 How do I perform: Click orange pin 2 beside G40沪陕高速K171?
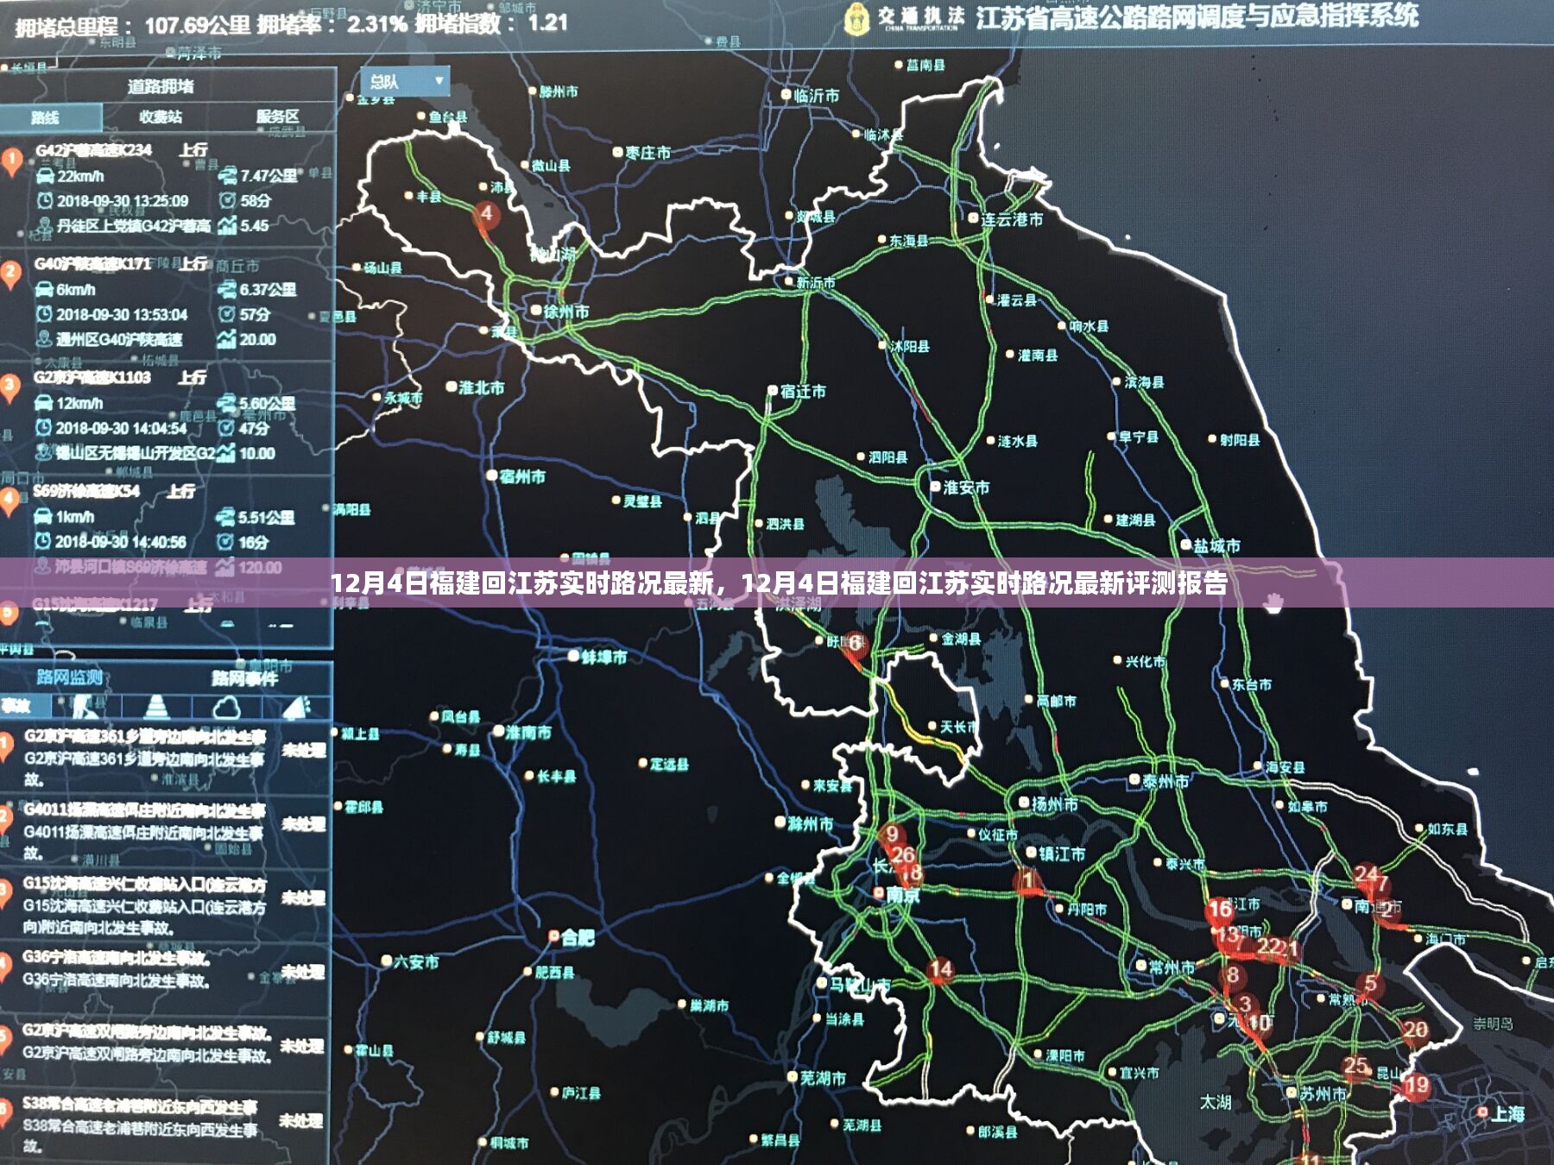click(10, 275)
